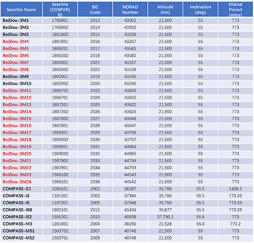Click the COMPASS-MS2 name cell

[21, 238]
